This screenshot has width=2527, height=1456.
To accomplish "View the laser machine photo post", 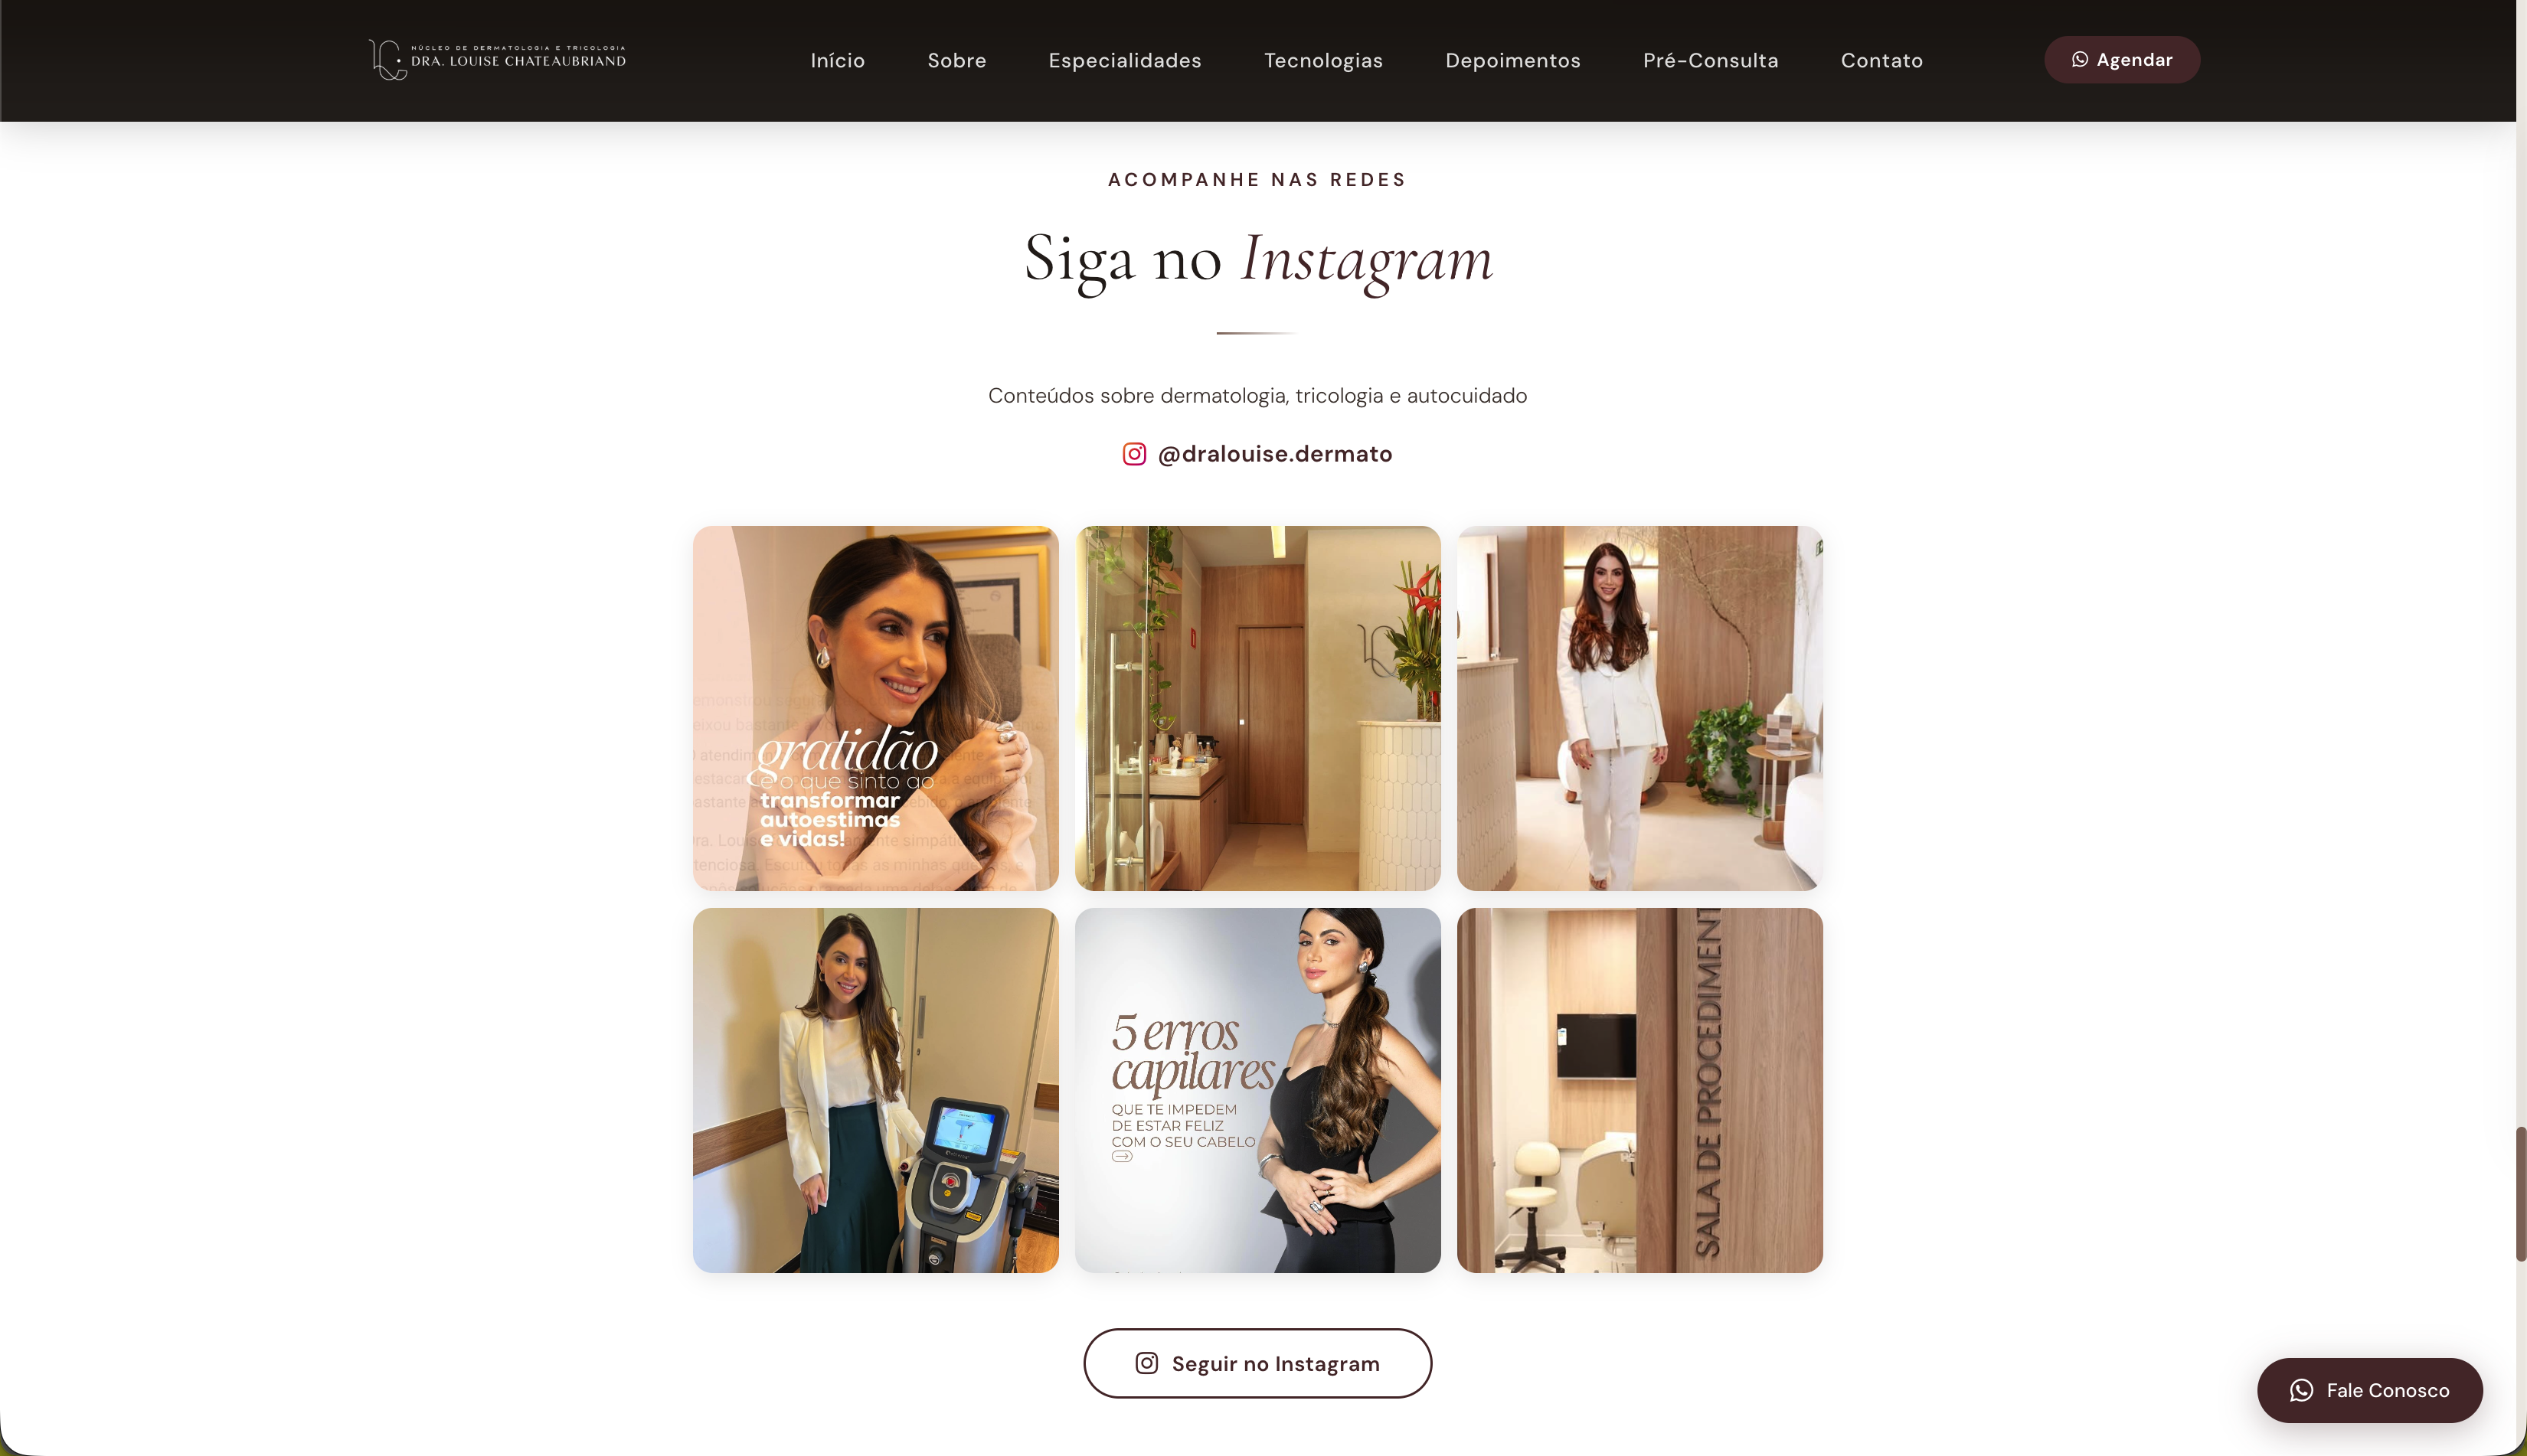I will click(x=876, y=1090).
